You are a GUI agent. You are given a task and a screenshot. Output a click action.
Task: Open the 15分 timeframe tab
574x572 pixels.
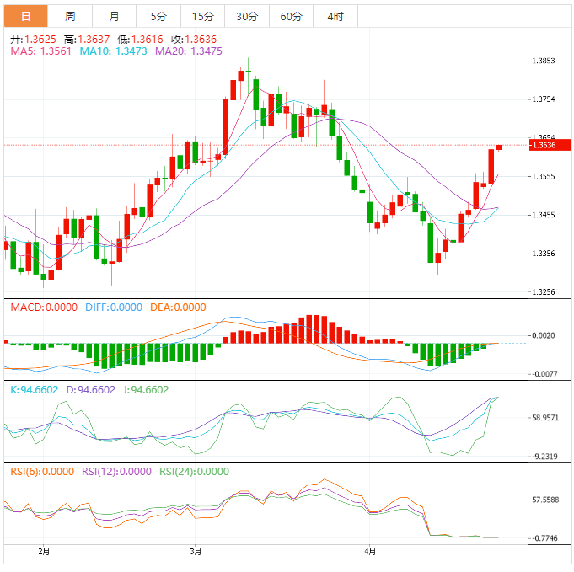pos(203,16)
